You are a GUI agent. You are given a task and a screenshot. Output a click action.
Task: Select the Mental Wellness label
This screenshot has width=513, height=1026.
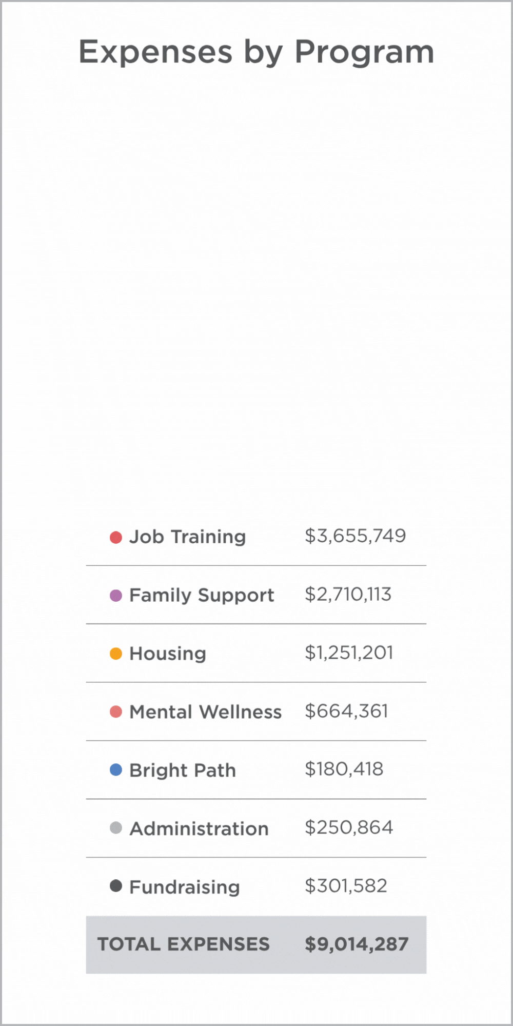click(x=205, y=712)
